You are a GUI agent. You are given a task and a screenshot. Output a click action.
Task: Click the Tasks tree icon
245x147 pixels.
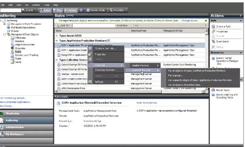coord(13,58)
